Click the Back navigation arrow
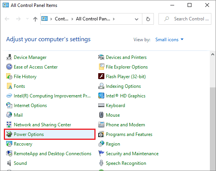 click(7, 19)
